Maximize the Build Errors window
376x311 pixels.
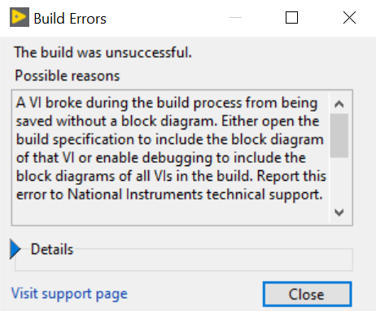click(291, 18)
